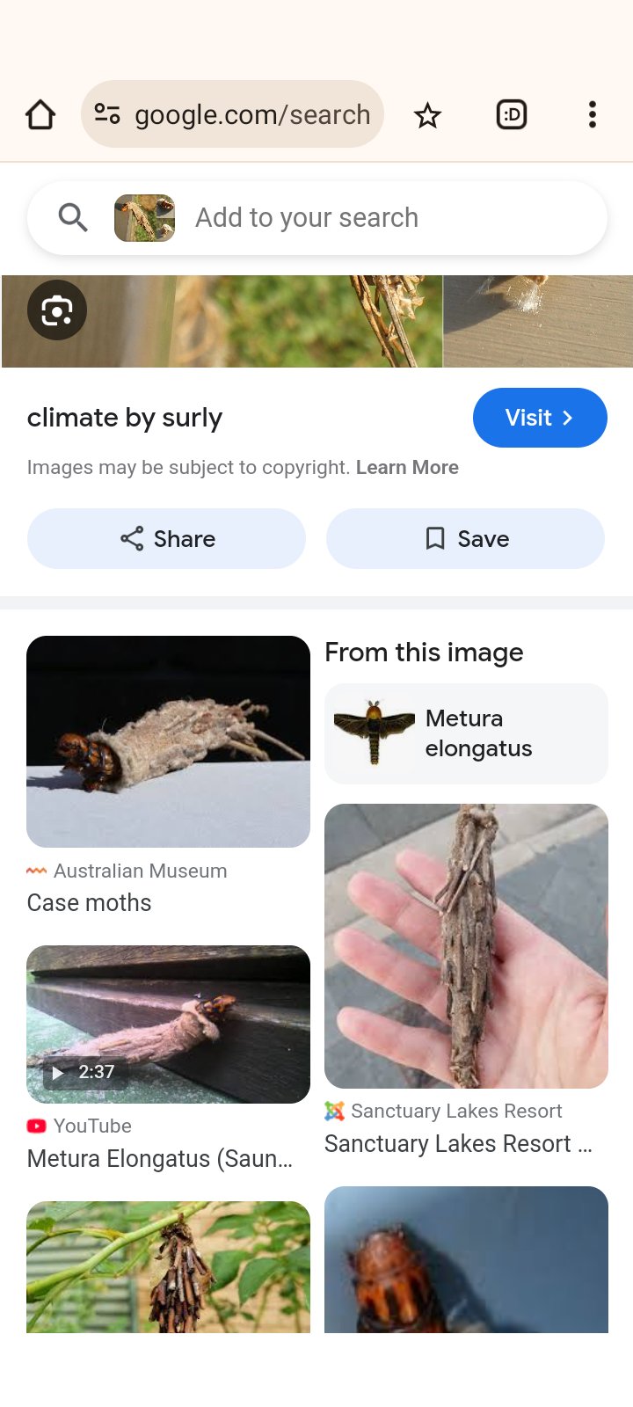633x1407 pixels.
Task: Select the Metura elongatus chip
Action: (466, 733)
